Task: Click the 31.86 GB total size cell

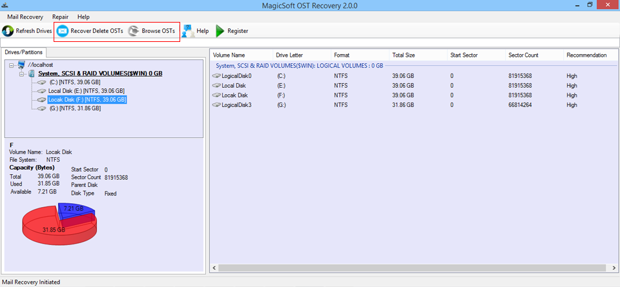Action: click(x=403, y=105)
